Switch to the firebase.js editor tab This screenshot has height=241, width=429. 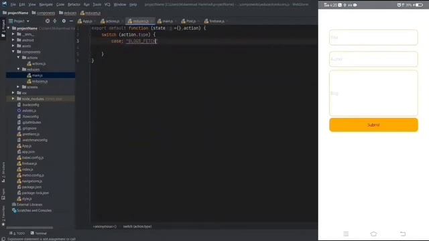(216, 21)
